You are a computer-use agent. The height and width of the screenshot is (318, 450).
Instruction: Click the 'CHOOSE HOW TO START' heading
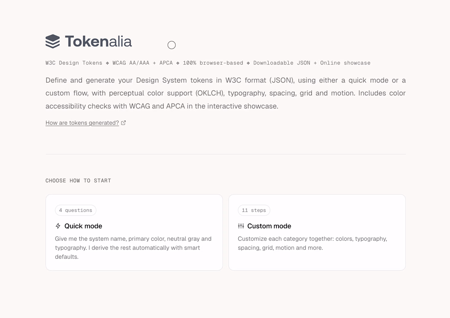78,180
